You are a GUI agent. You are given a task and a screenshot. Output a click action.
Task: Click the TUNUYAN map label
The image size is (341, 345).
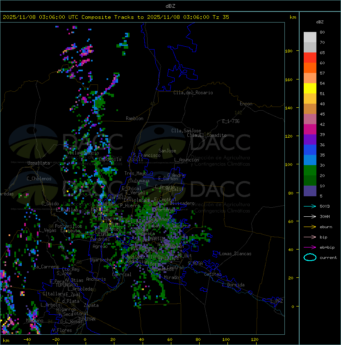click(x=87, y=319)
